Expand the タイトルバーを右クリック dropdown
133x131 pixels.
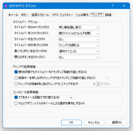click(79, 39)
